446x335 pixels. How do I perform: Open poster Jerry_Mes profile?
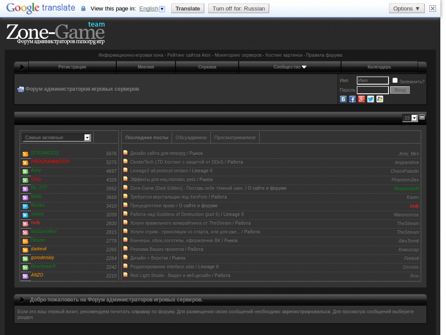(x=409, y=154)
